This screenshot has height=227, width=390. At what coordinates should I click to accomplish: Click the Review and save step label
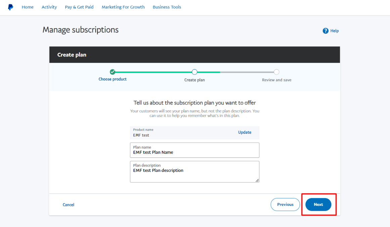[x=276, y=80]
